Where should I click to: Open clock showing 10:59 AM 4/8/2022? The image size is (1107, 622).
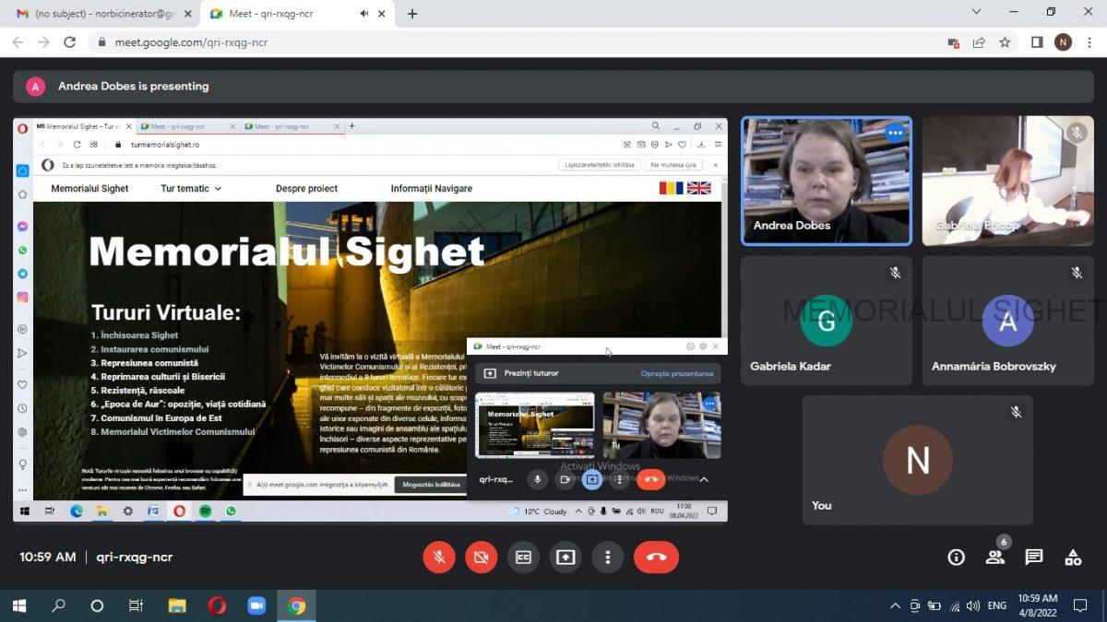(x=1038, y=605)
